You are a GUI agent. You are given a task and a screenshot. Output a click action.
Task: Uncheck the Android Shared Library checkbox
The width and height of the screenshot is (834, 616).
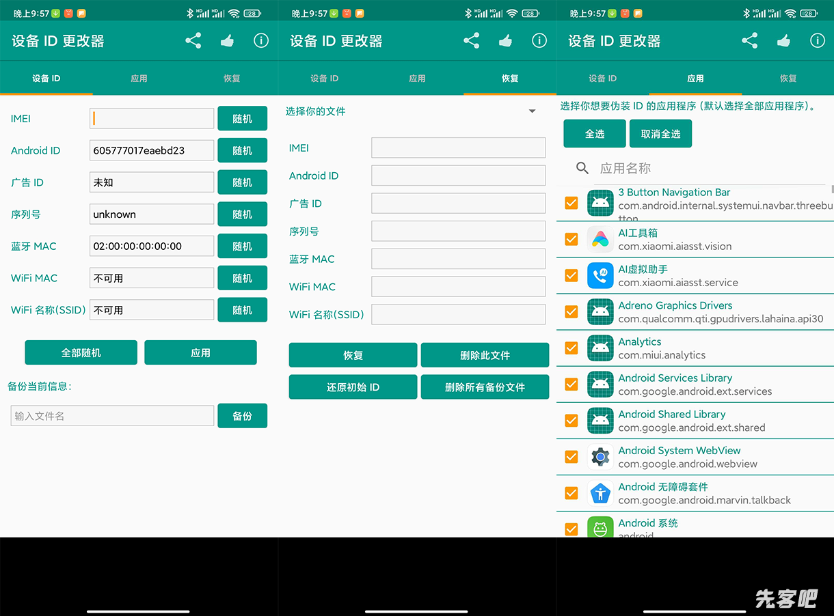tap(571, 421)
